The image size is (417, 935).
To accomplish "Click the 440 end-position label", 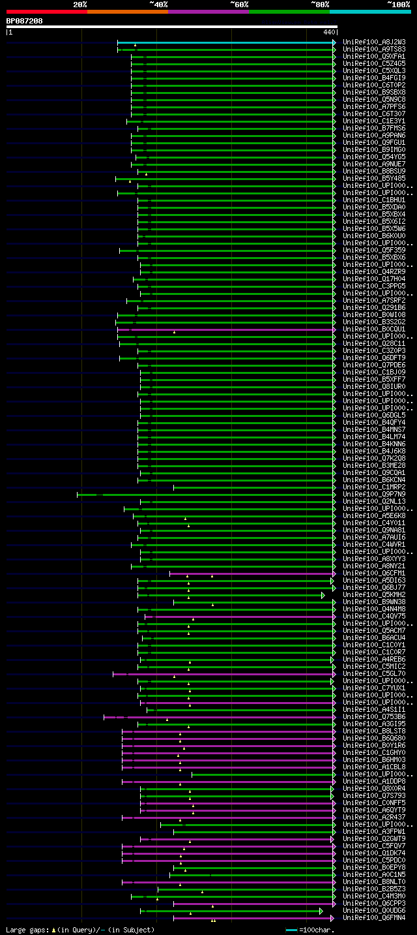I will 329,32.
